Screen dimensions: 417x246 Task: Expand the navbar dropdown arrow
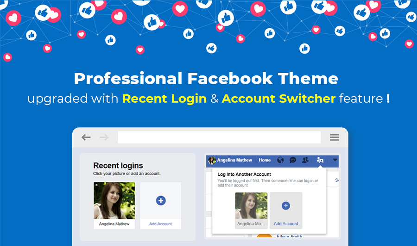coord(335,160)
